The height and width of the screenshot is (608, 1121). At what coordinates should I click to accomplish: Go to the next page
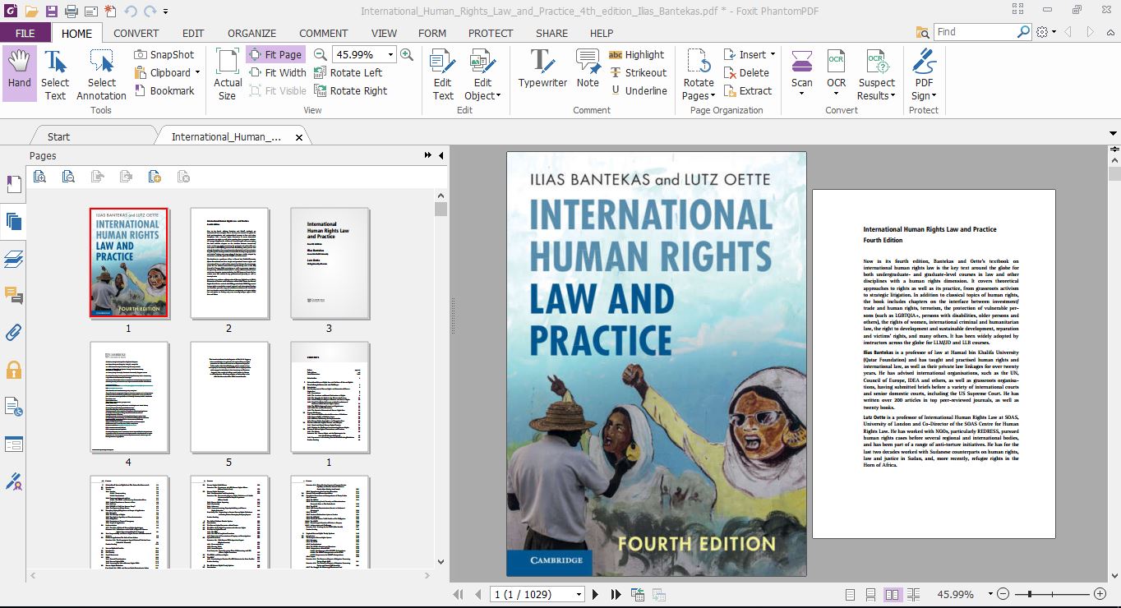click(596, 594)
